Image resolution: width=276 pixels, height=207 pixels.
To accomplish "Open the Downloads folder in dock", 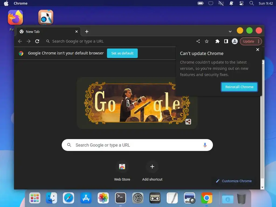I will pos(227,199).
